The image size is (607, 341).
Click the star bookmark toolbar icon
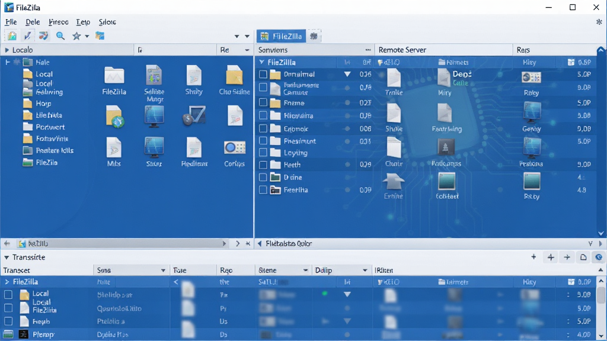pos(76,36)
